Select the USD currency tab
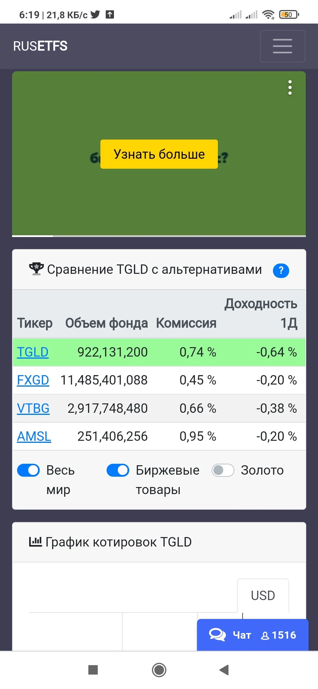 pos(263,595)
